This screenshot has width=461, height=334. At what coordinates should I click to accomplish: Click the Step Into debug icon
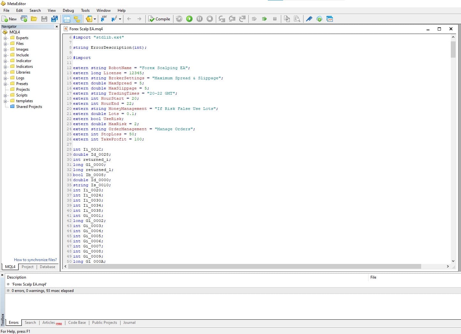(x=222, y=19)
